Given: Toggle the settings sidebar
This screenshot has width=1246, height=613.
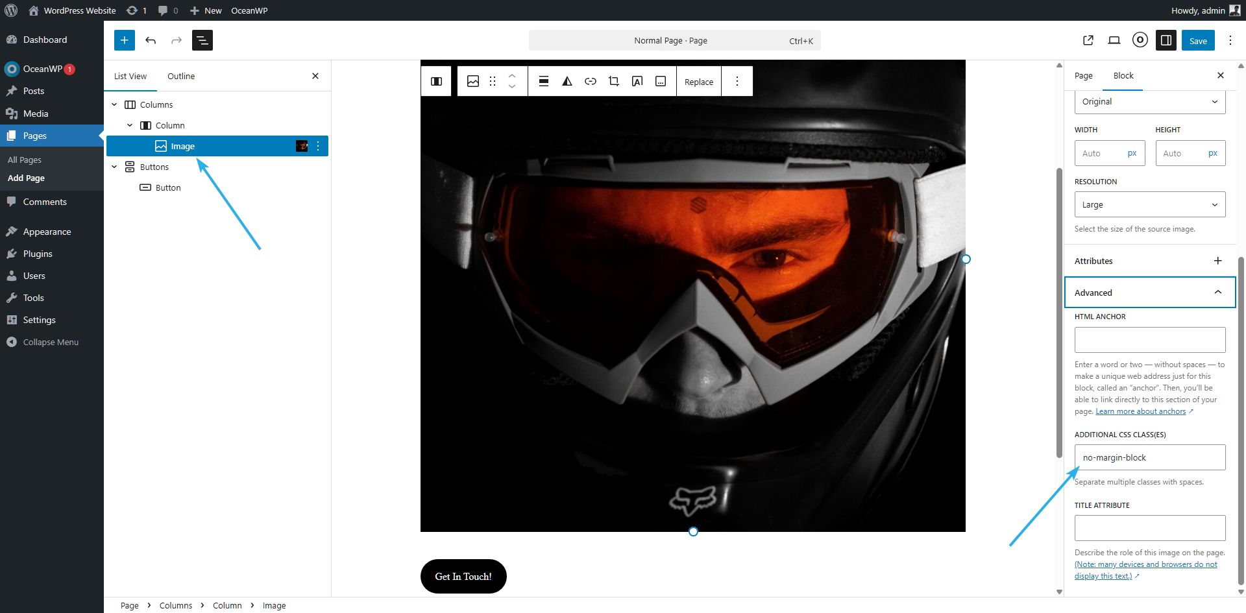Looking at the screenshot, I should click(x=1166, y=40).
